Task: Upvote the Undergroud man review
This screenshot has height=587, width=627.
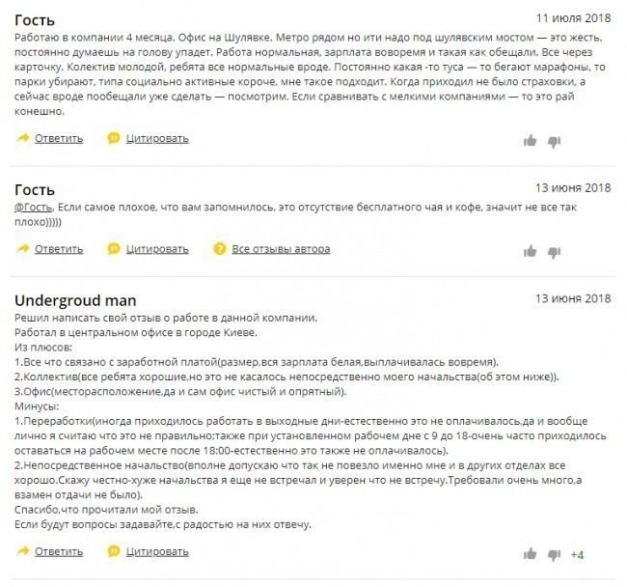Action: click(x=530, y=553)
